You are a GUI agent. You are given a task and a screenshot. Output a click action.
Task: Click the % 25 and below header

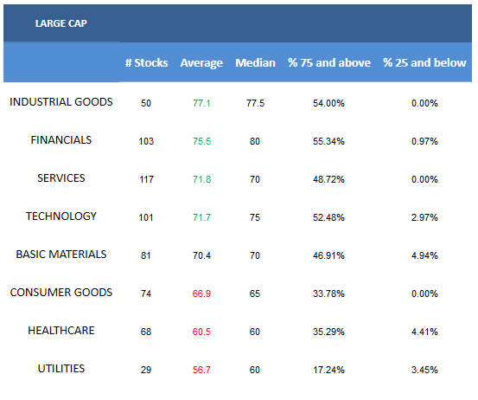tap(424, 62)
